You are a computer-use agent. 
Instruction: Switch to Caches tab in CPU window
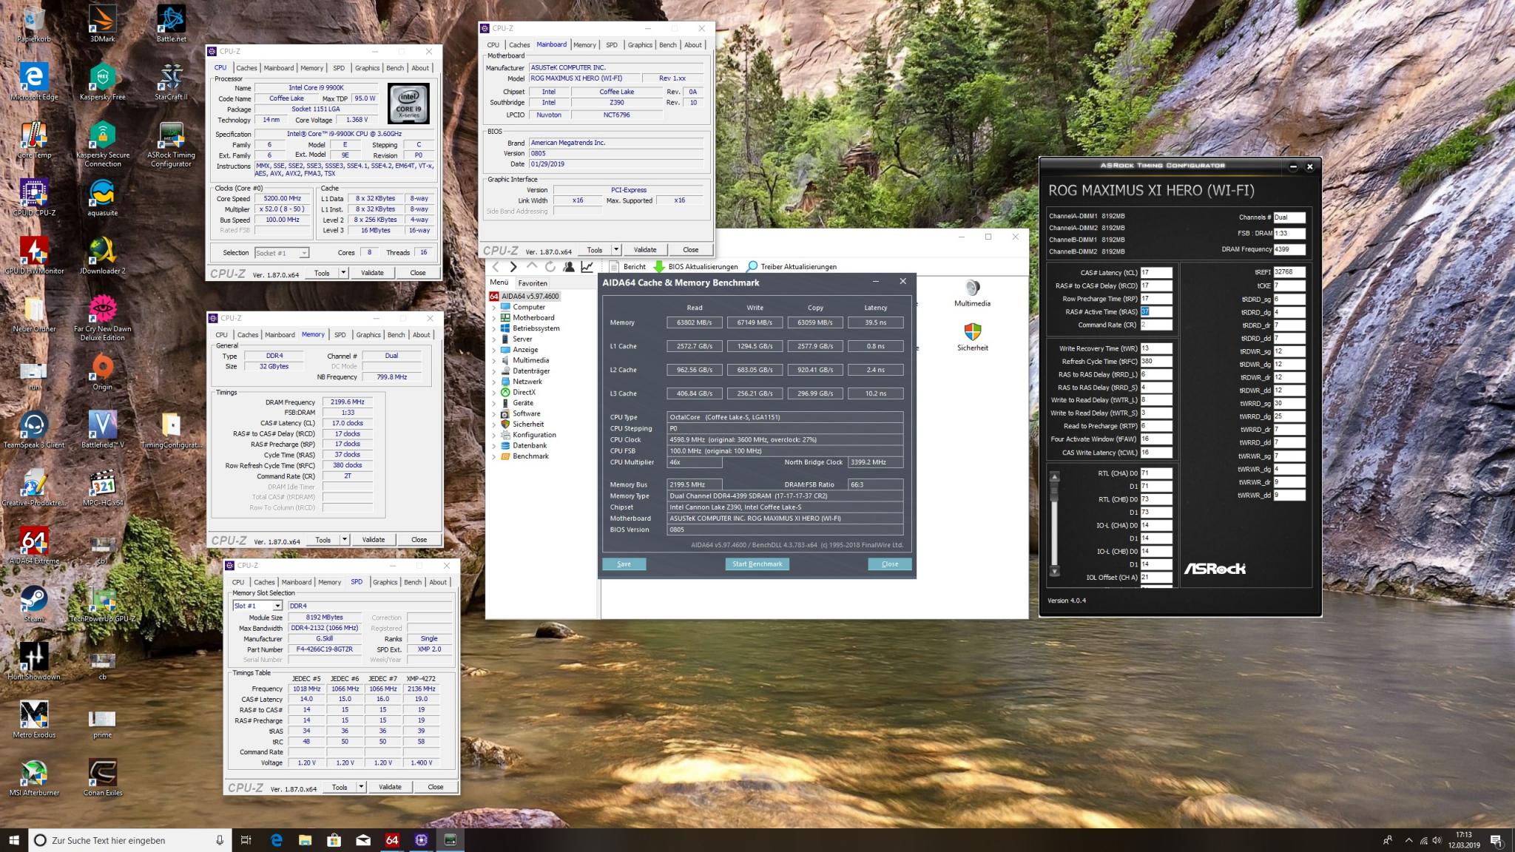(x=246, y=68)
